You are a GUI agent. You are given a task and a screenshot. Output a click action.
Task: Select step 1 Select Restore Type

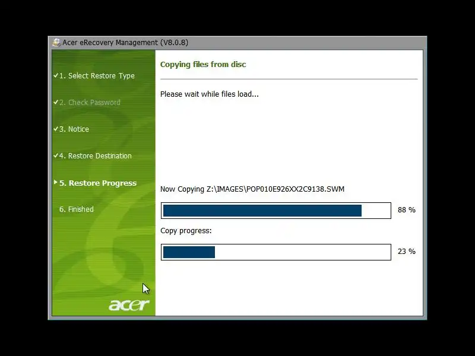[x=97, y=76]
